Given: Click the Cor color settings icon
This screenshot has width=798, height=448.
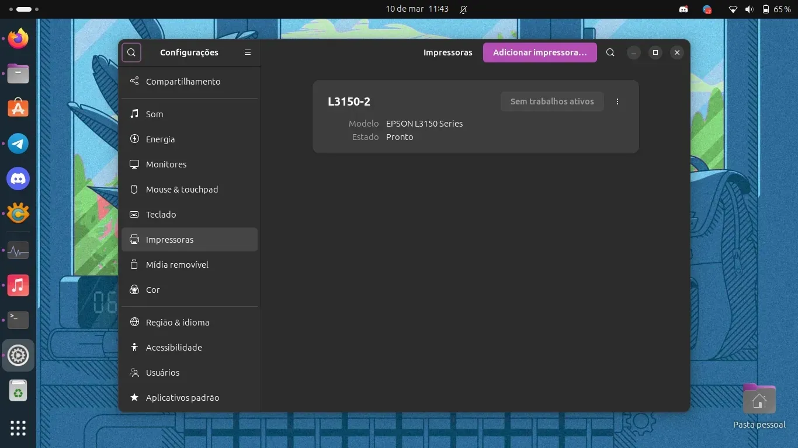Looking at the screenshot, I should [134, 290].
